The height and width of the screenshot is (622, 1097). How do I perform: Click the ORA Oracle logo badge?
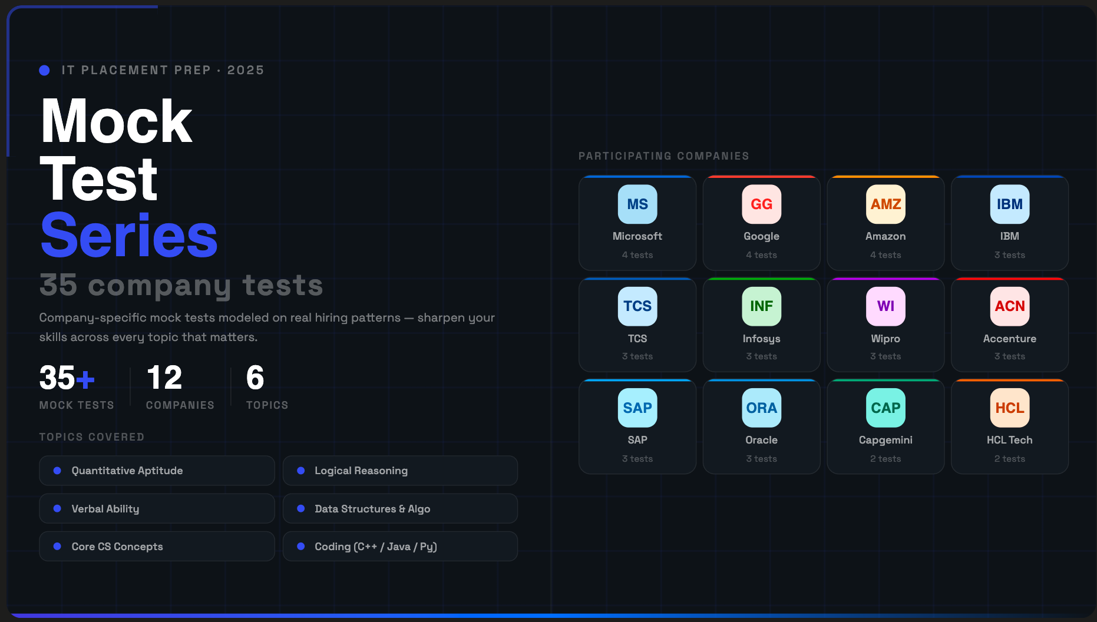pos(761,408)
